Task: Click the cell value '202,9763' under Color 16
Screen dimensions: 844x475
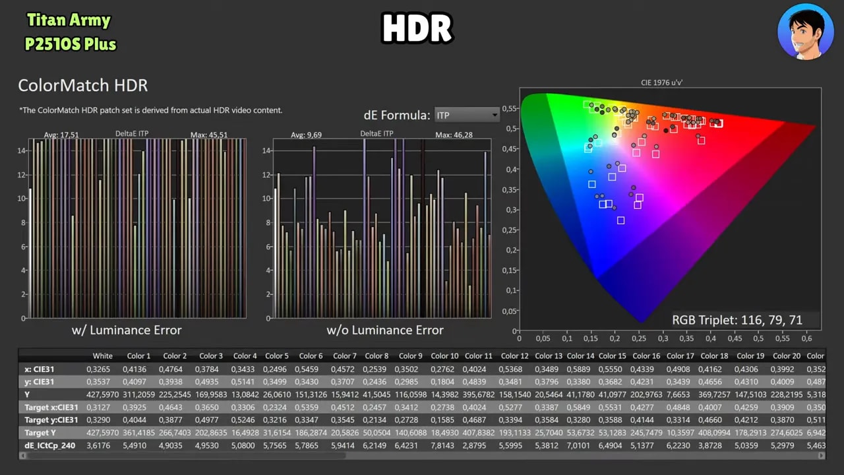Action: tap(646, 395)
